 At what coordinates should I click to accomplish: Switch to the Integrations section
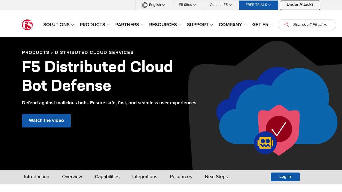coord(145,177)
